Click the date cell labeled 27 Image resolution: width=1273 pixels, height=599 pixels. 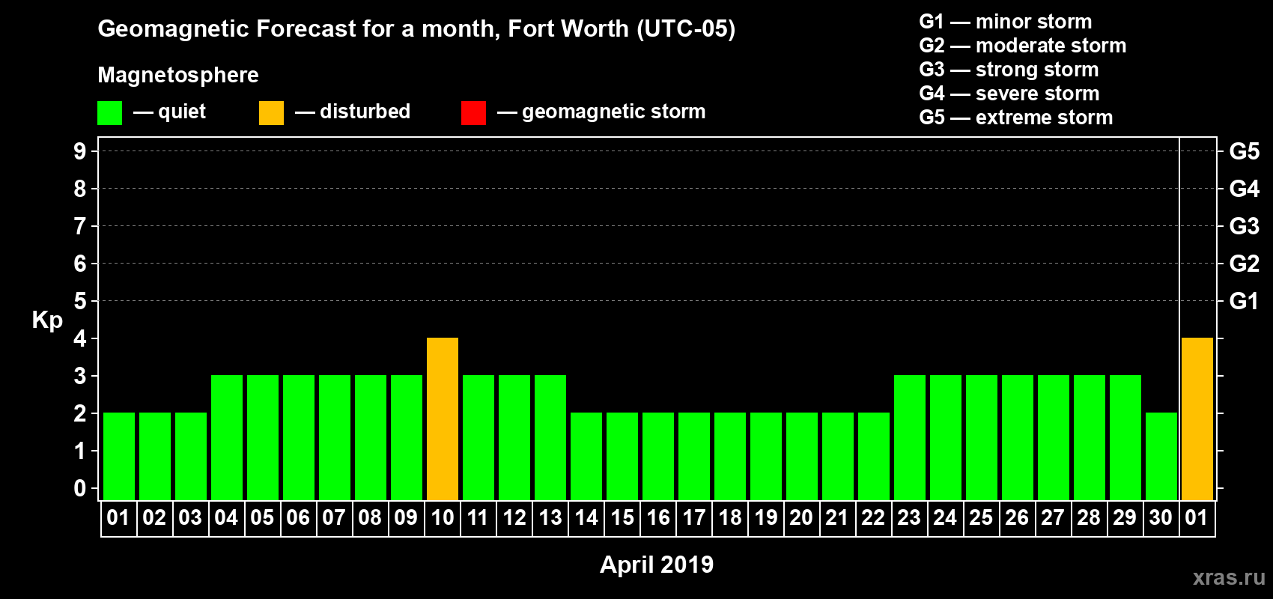(1054, 518)
